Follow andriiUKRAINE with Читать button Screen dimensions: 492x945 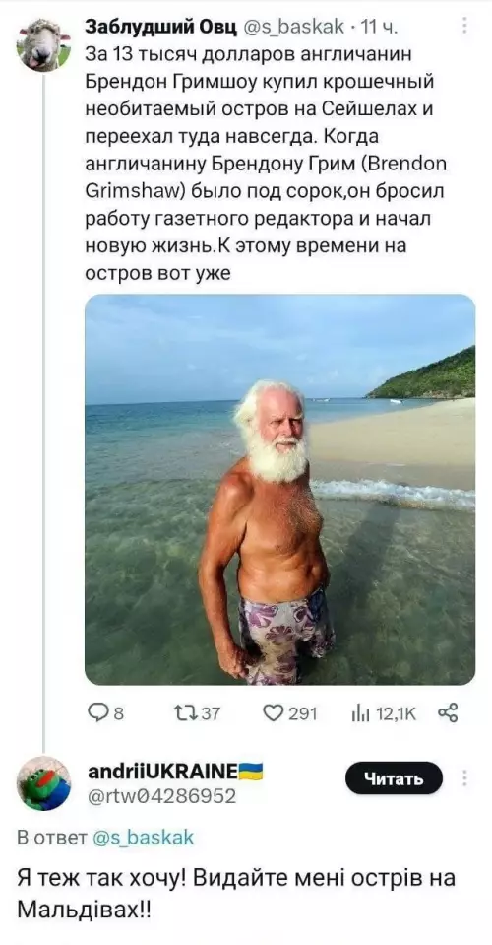(x=394, y=778)
